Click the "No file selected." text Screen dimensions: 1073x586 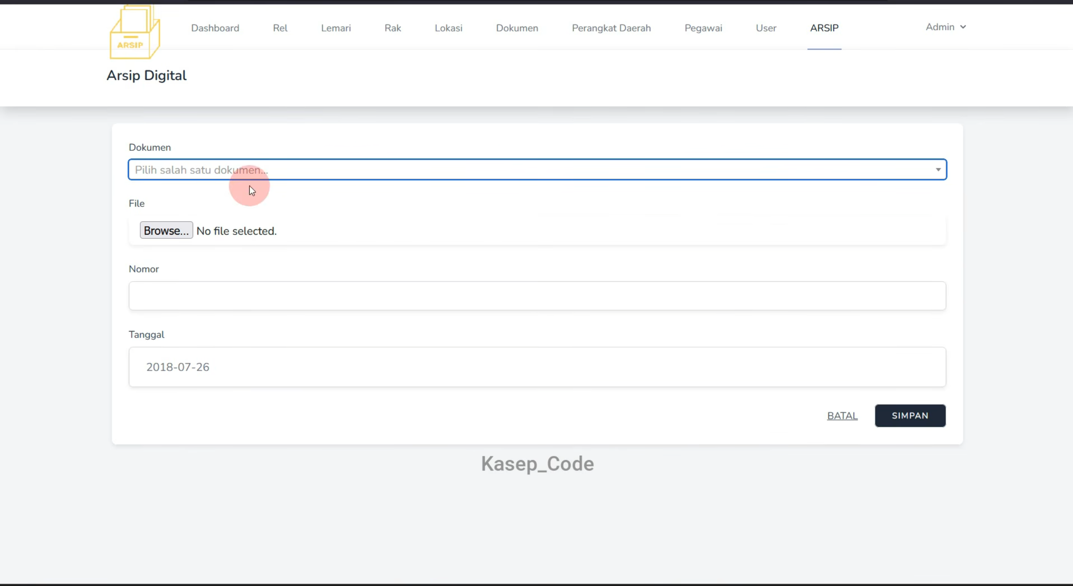236,231
